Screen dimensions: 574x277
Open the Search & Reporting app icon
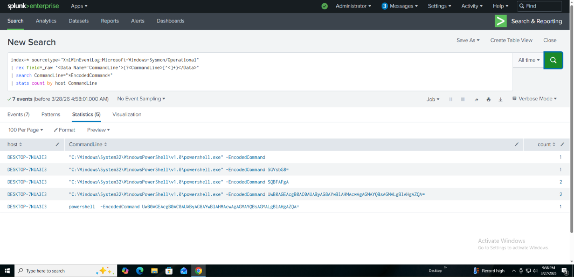500,21
